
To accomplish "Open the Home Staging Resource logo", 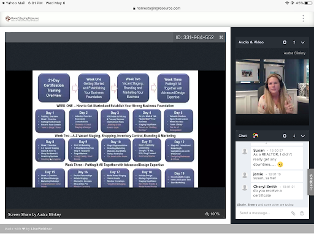I will (x=22, y=18).
